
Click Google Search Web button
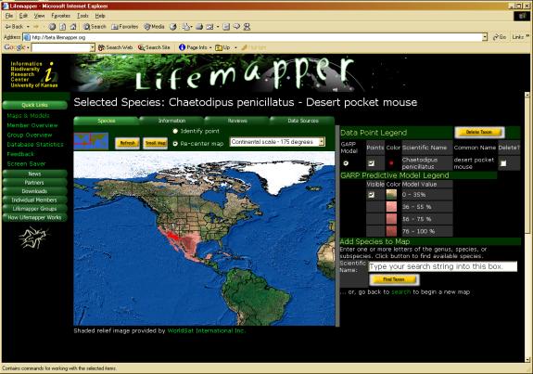pos(115,47)
